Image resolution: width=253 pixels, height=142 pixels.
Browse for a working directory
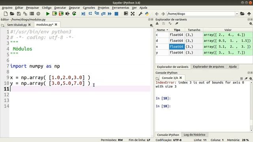pos(242,14)
